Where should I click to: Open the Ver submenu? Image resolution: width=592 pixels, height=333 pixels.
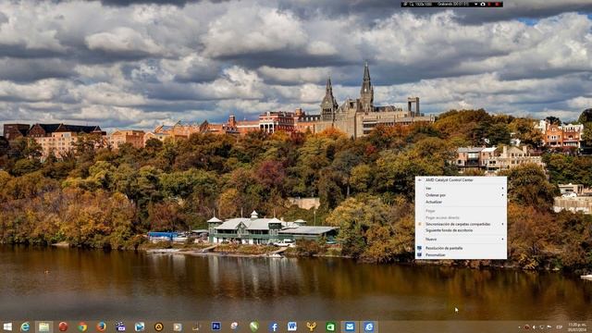click(461, 188)
